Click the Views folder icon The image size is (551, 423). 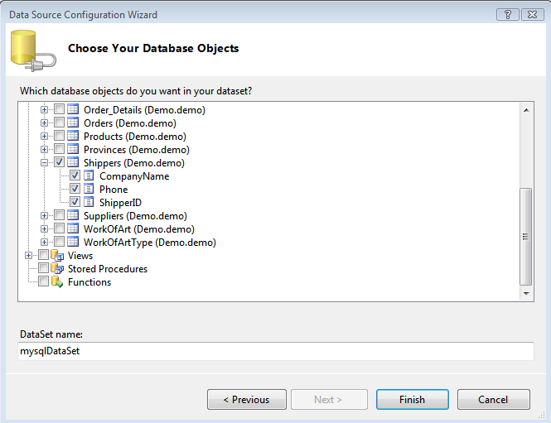[x=57, y=256]
